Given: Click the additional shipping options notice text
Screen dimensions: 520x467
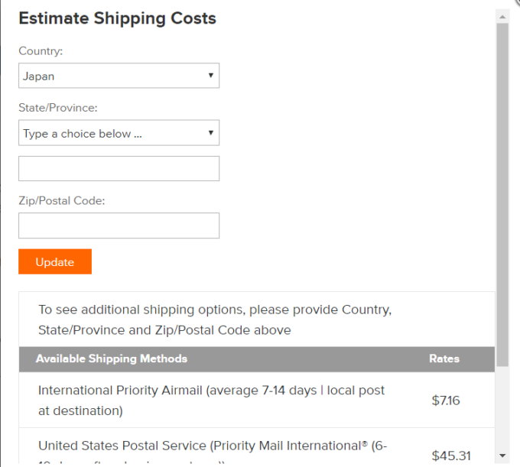Looking at the screenshot, I should [214, 320].
